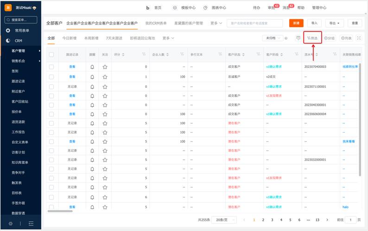
Task: Click the table horizontal scrollbar
Action: point(60,211)
